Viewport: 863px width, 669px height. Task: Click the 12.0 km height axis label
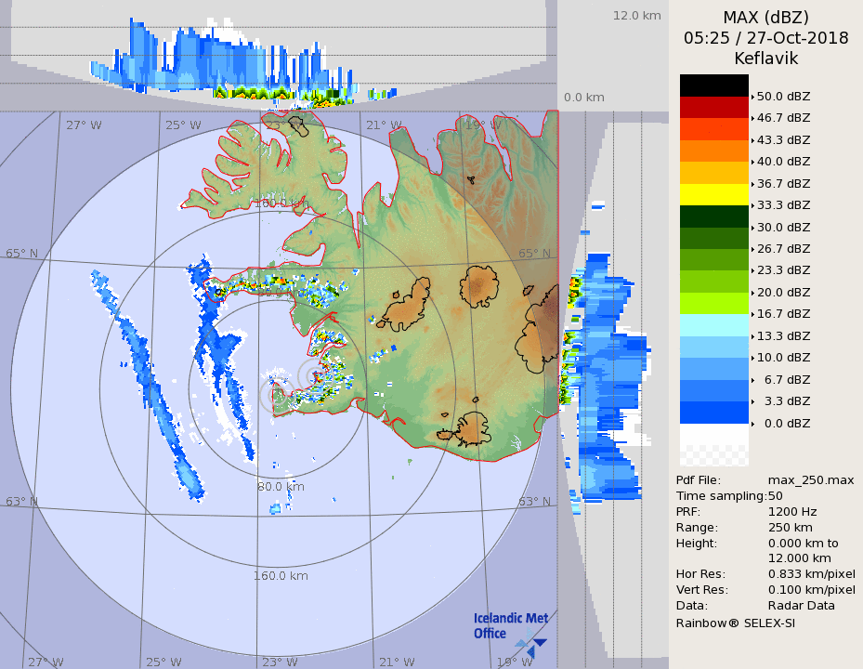coord(636,15)
